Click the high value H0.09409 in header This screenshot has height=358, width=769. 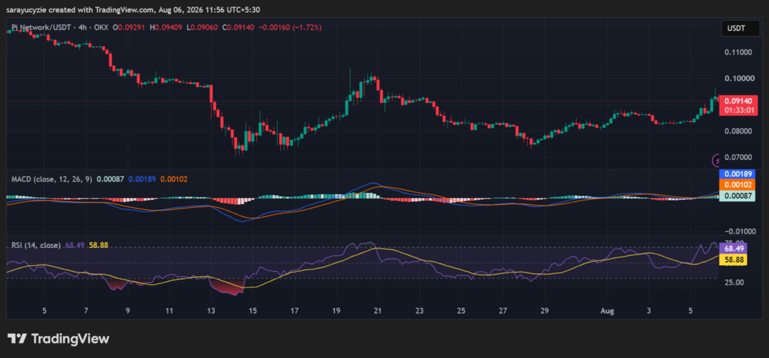click(x=167, y=28)
